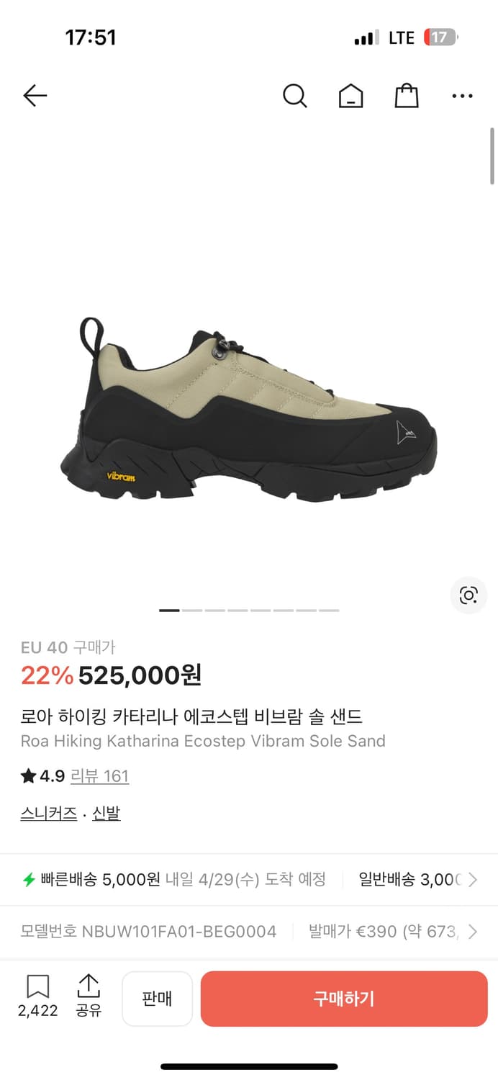Image resolution: width=498 pixels, height=1080 pixels.
Task: Go to home via house icon
Action: point(351,95)
